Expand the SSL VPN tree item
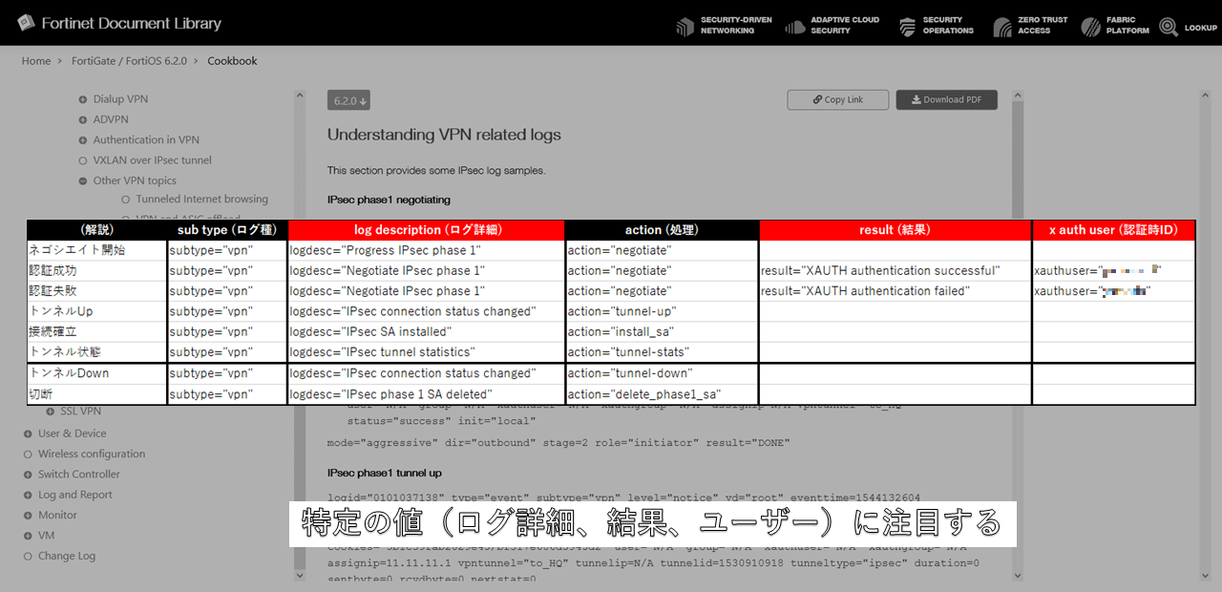 coord(52,412)
